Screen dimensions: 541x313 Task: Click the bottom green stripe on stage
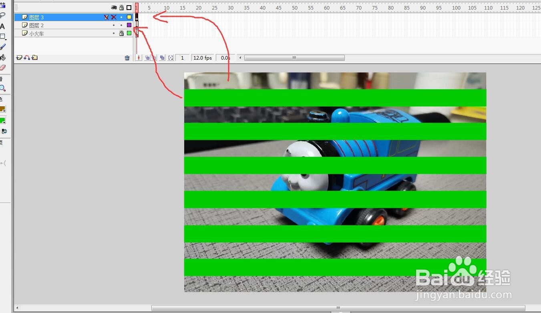tap(335, 267)
